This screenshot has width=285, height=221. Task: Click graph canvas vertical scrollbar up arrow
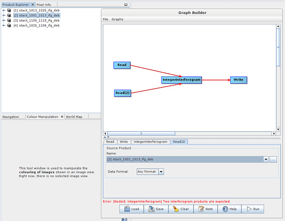[x=278, y=27]
